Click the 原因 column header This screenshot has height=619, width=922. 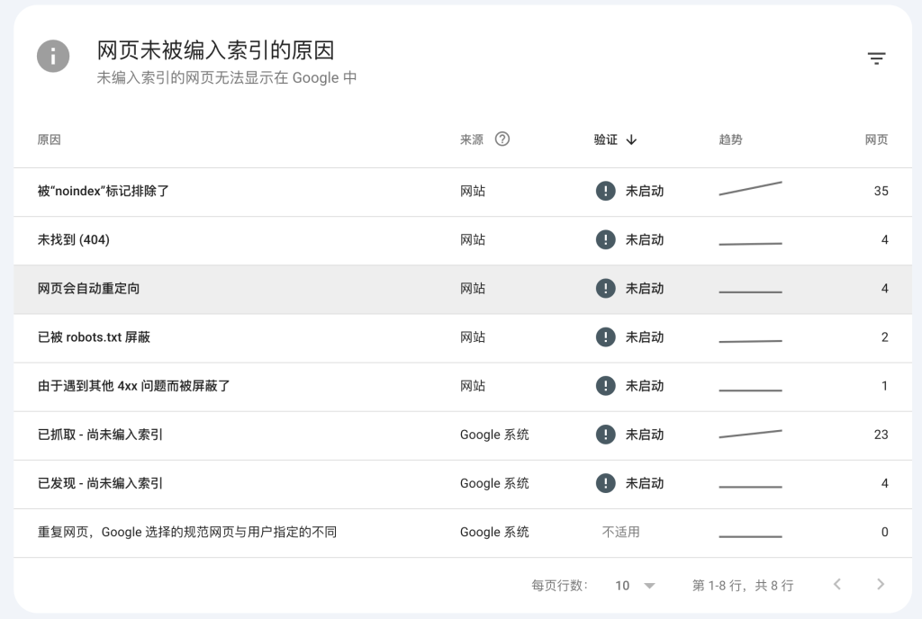[50, 139]
